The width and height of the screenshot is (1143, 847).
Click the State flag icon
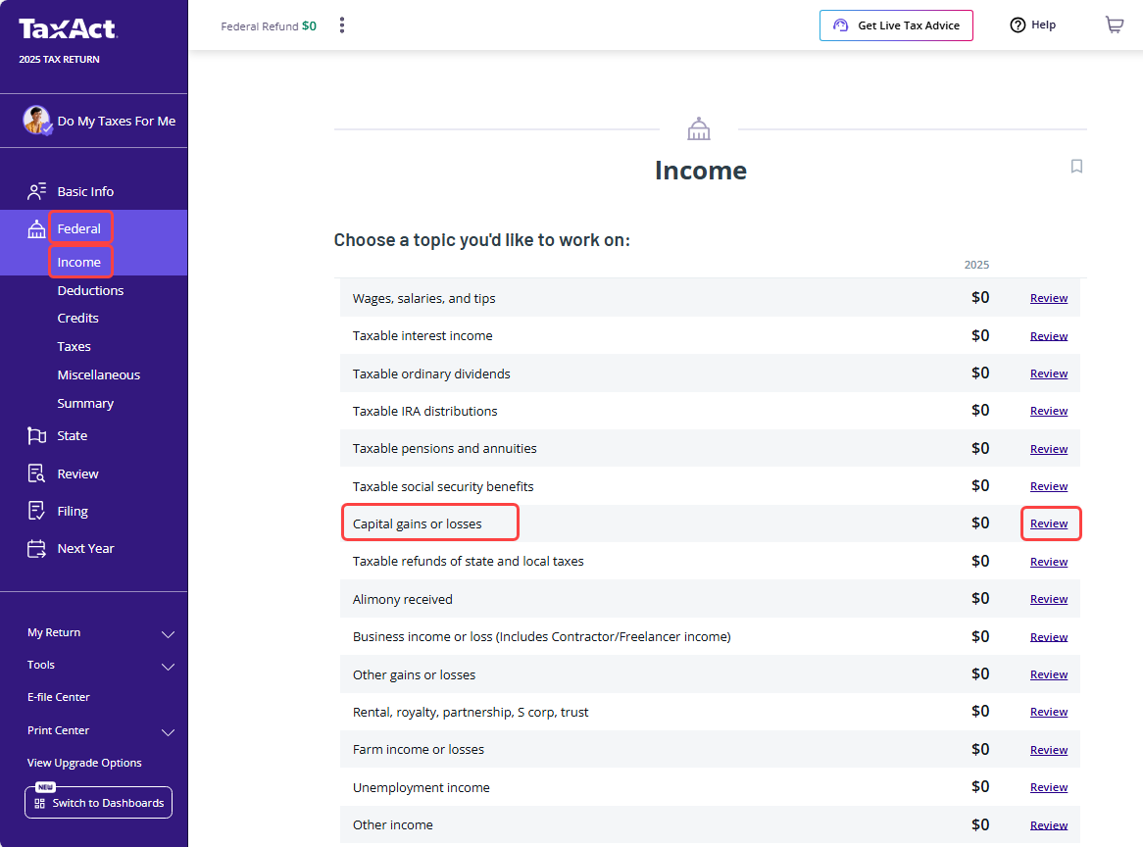tap(36, 436)
